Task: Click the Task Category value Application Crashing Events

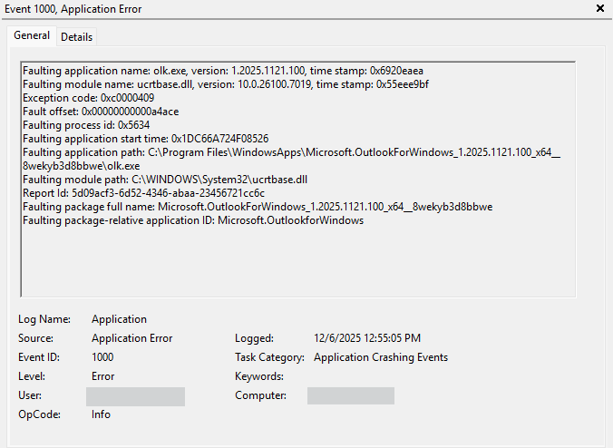Action: pyautogui.click(x=380, y=357)
